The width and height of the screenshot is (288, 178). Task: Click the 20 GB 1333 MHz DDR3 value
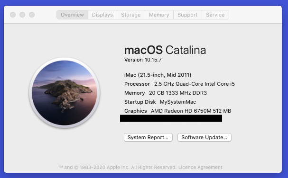tap(178, 93)
